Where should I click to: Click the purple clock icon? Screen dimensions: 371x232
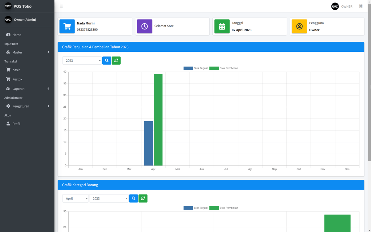tap(144, 26)
